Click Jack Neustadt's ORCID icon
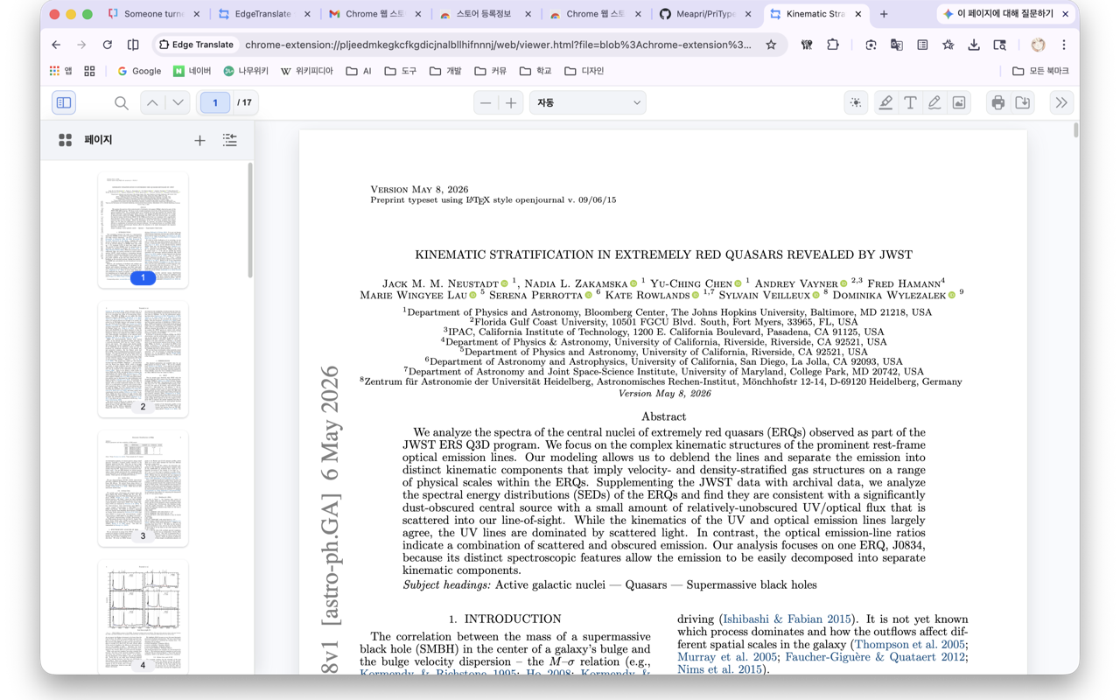The width and height of the screenshot is (1120, 700). pyautogui.click(x=504, y=284)
